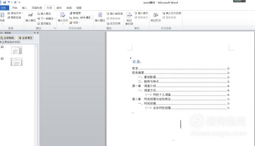Click the 前言 contents entry
Image resolution: width=255 pixels, height=146 pixels.
pos(181,68)
